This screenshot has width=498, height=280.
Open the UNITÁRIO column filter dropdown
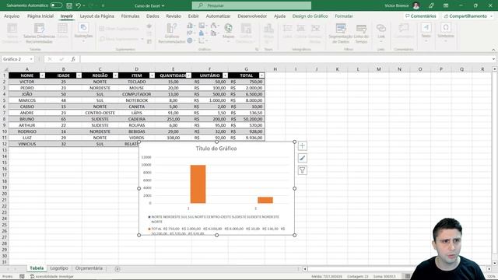(x=225, y=75)
